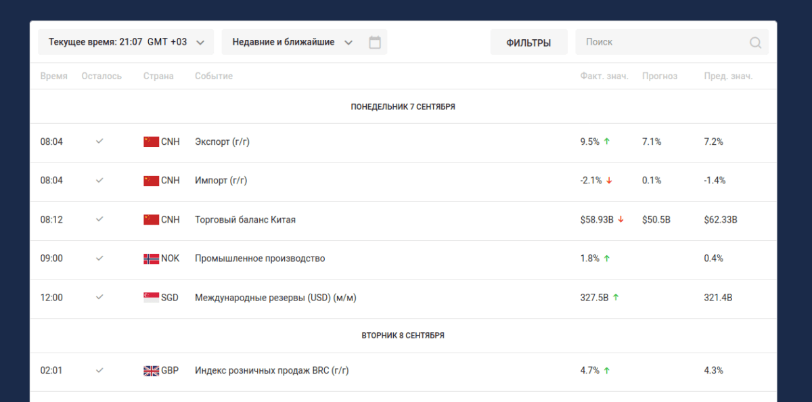Click China flag in Экспорт row
Viewport: 812px width, 402px height.
point(151,142)
